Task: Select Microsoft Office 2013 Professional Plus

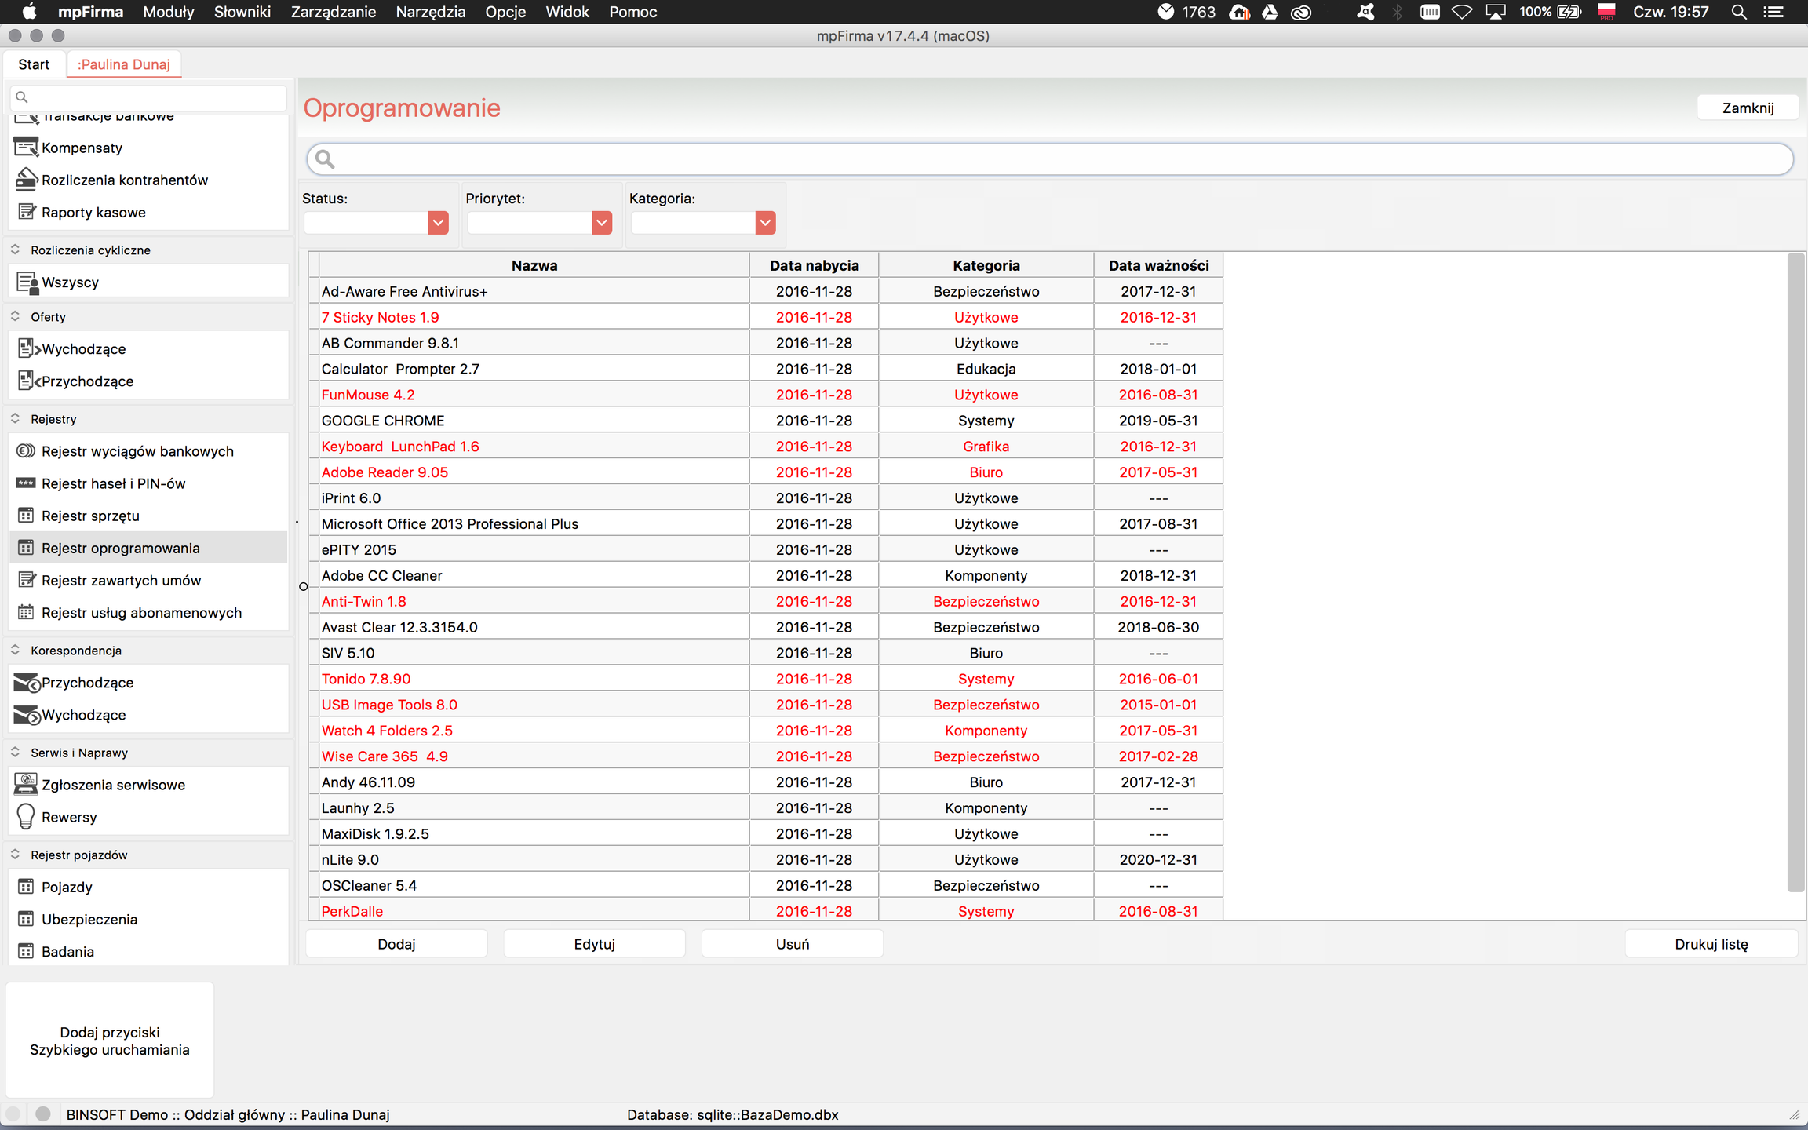Action: pyautogui.click(x=766, y=524)
